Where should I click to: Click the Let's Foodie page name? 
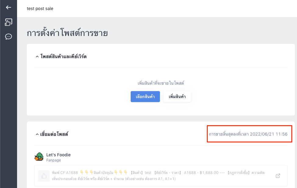(58, 155)
